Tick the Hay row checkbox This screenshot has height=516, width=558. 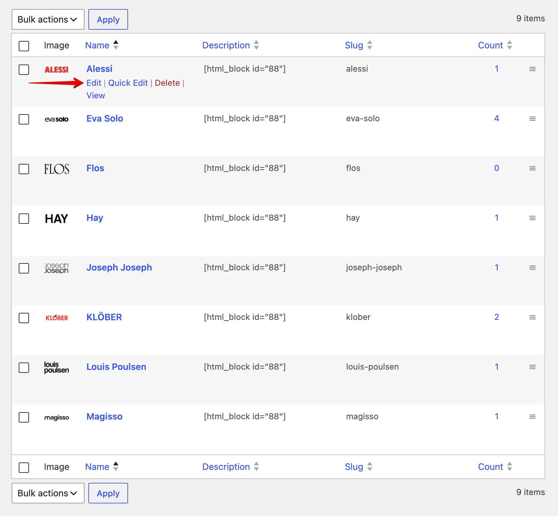point(24,218)
